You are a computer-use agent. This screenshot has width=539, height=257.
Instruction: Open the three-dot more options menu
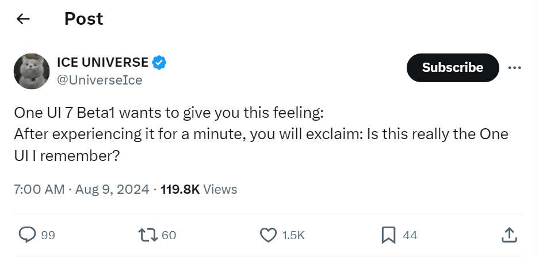point(515,68)
